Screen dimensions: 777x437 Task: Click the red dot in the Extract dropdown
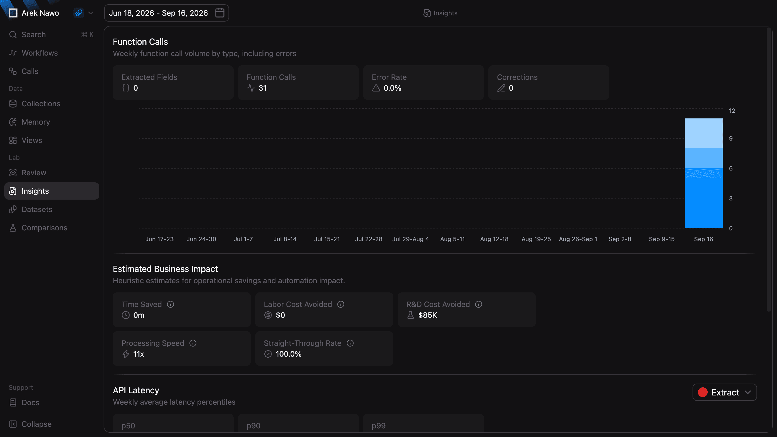(703, 393)
